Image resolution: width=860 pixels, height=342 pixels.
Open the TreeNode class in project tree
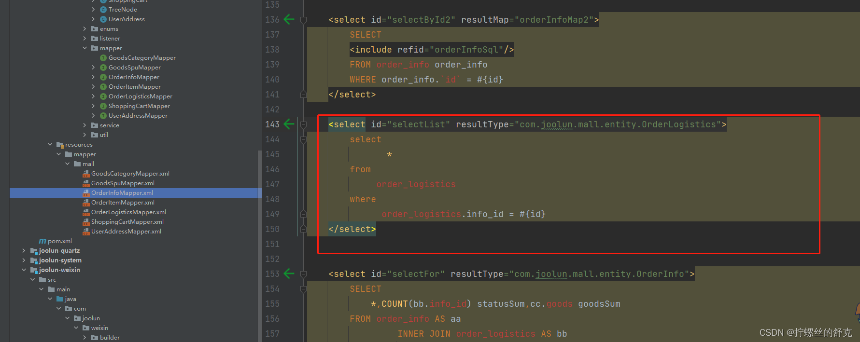(123, 9)
